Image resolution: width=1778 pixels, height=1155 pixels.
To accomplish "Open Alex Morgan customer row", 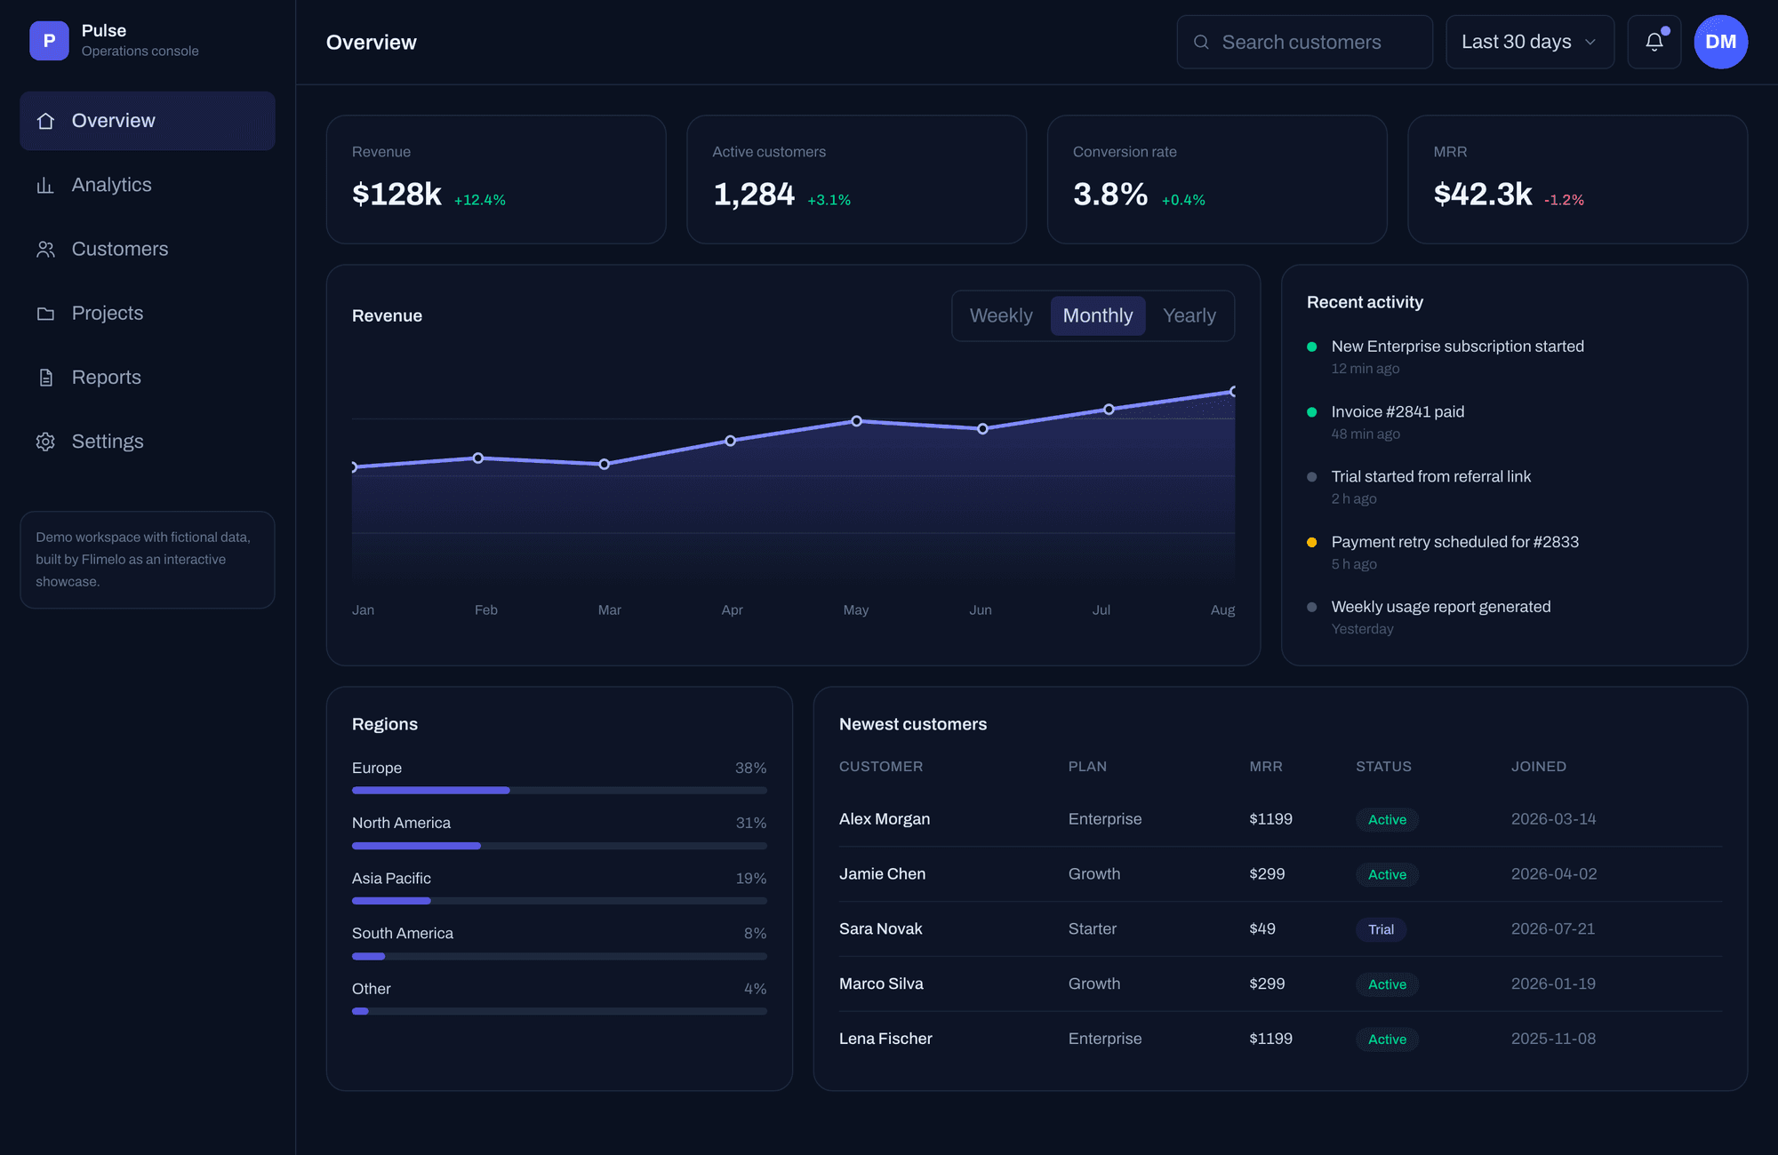I will [1280, 819].
